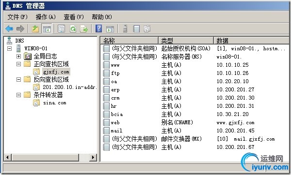Open the Properties toolbar icon
This screenshot has width=291, height=175.
(x=61, y=29)
